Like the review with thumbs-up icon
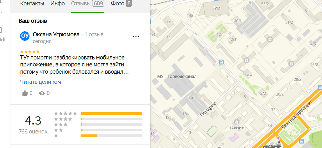The width and height of the screenshot is (322, 148). click(x=25, y=93)
